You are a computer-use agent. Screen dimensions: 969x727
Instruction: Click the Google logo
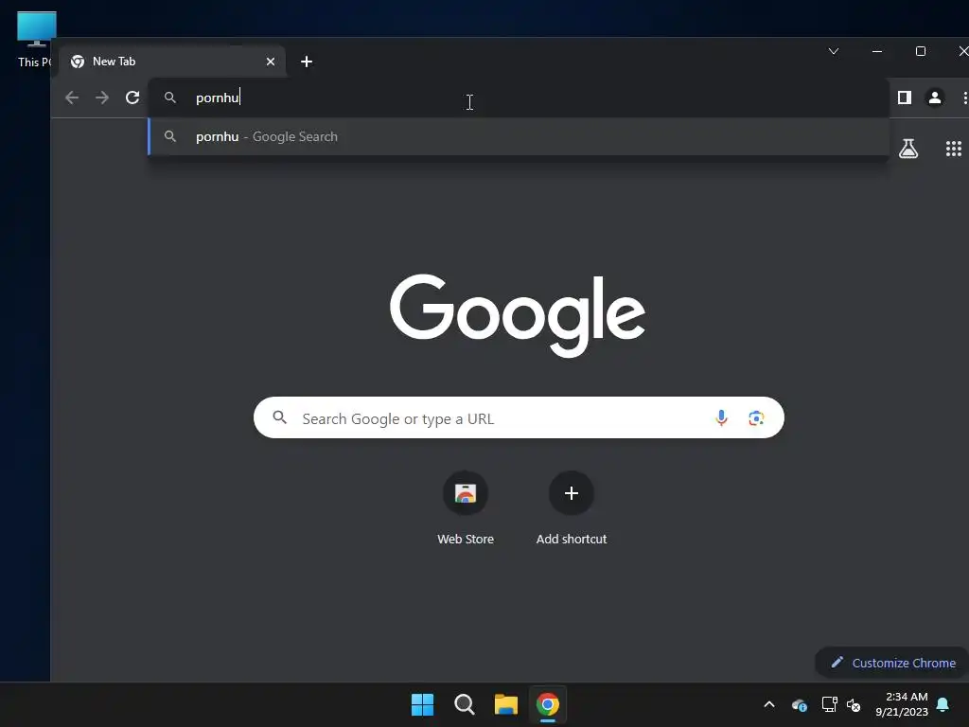point(518,315)
